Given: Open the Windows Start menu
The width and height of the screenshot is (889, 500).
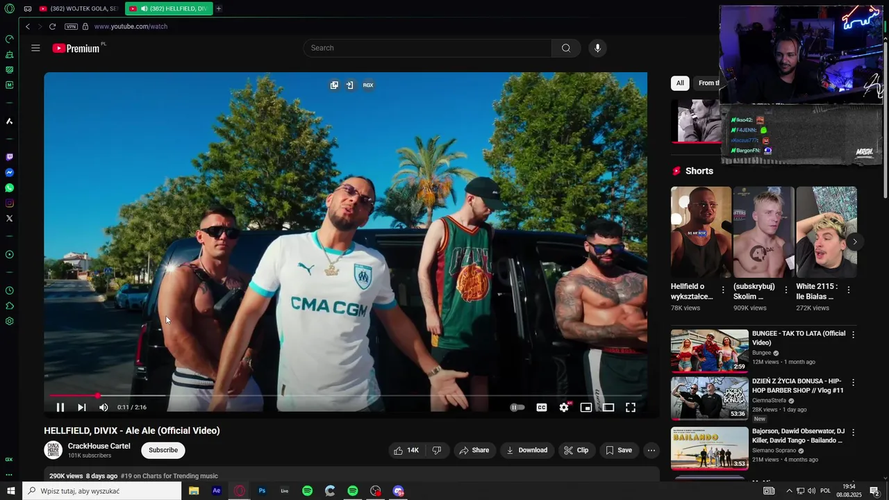Looking at the screenshot, I should click(x=11, y=491).
